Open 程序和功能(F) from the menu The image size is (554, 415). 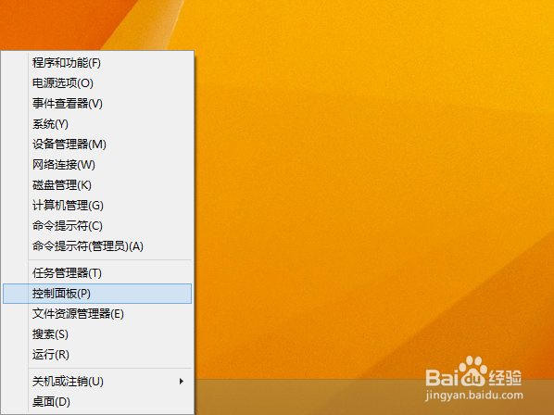click(x=97, y=63)
